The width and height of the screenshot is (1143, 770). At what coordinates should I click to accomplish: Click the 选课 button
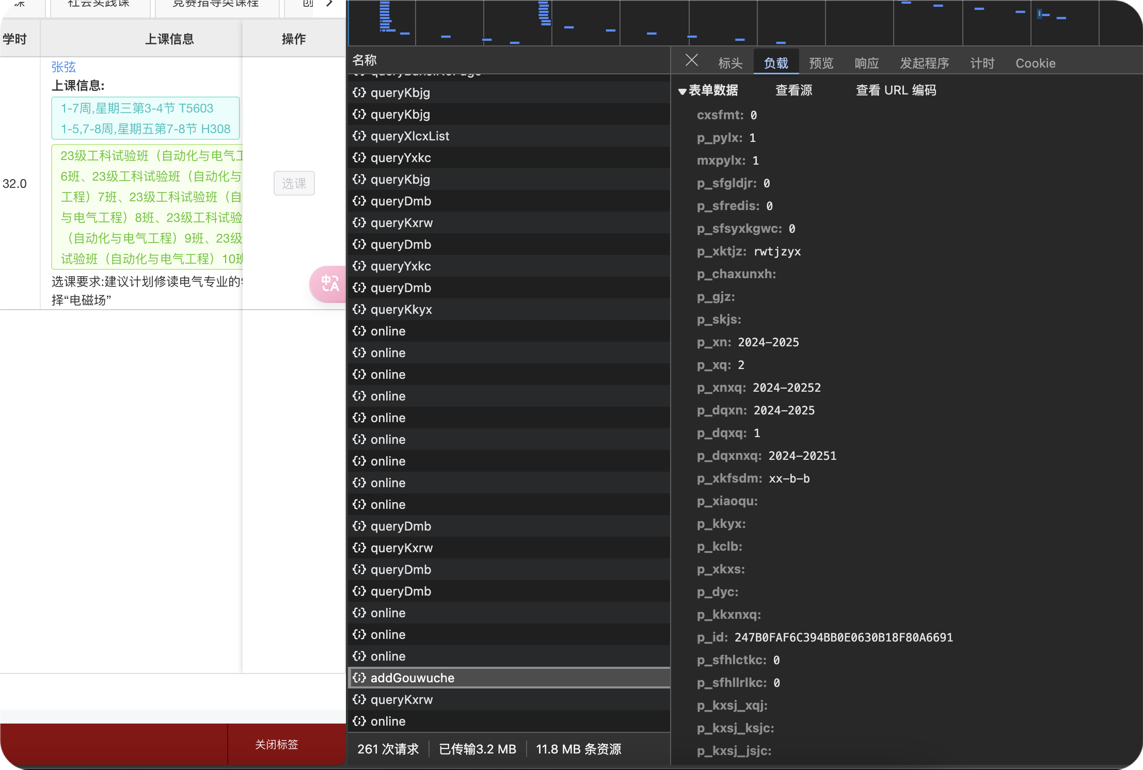click(x=294, y=183)
